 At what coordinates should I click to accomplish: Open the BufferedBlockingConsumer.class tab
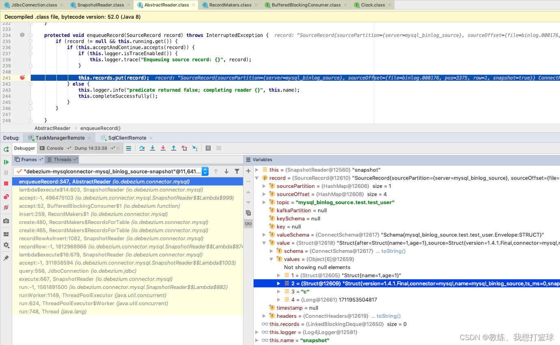pos(306,5)
